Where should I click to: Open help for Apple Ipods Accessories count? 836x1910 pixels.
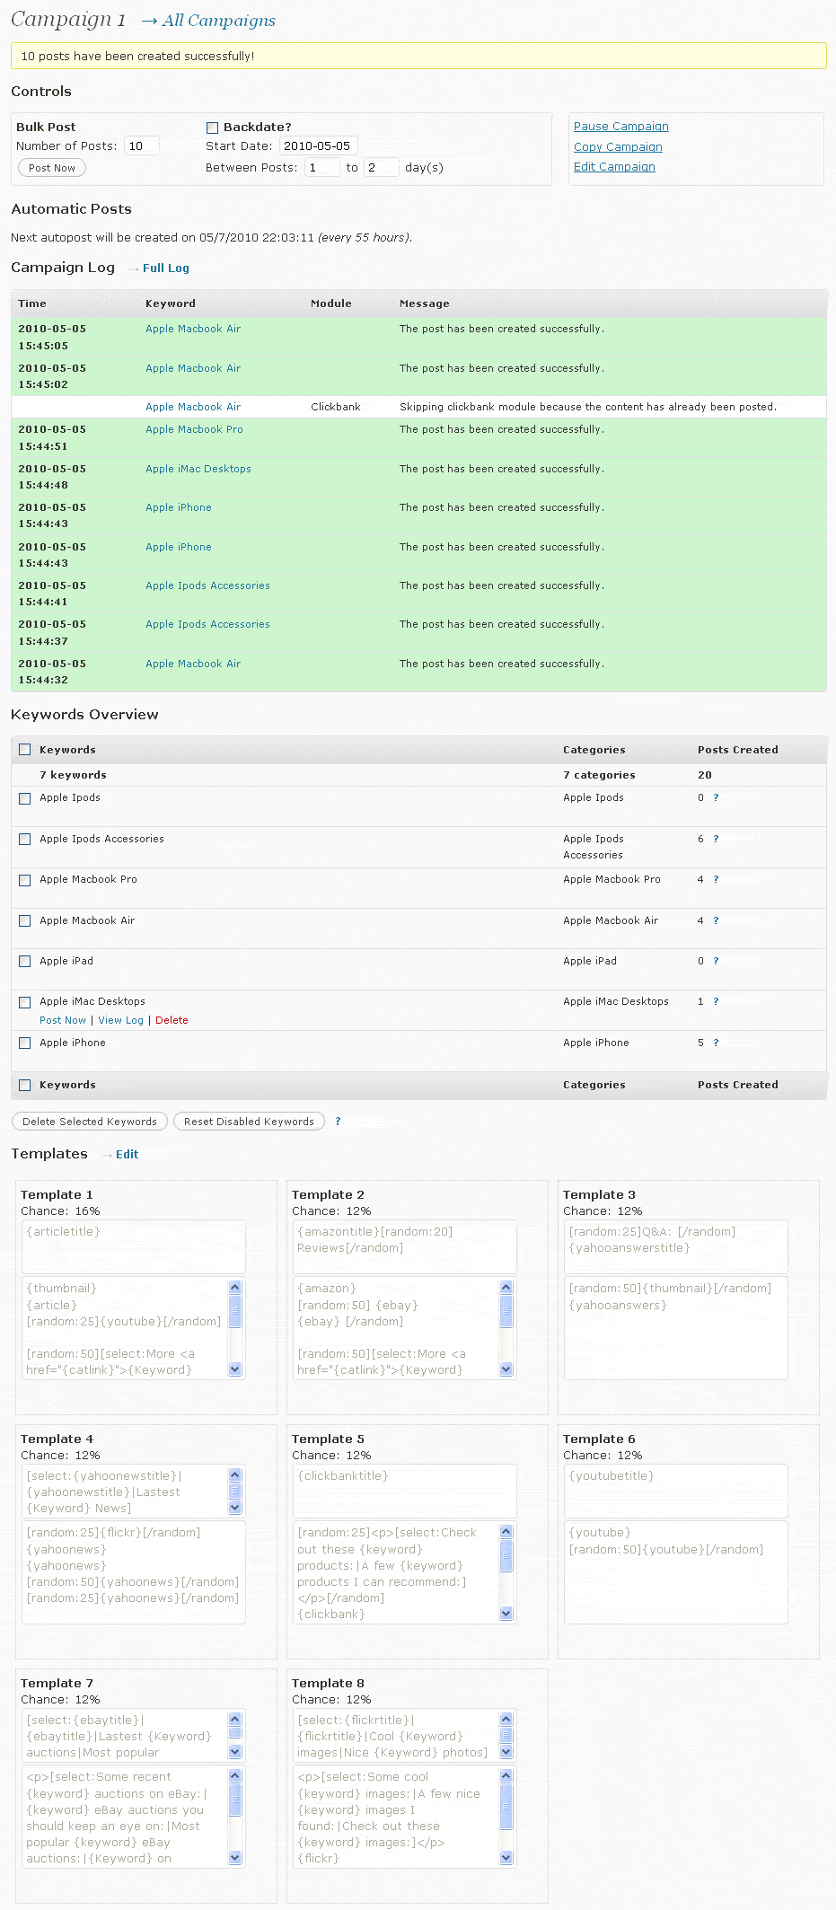click(716, 839)
